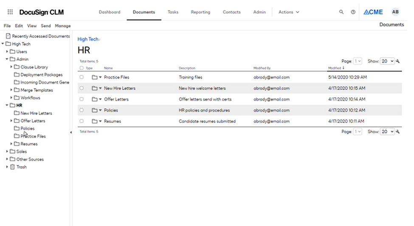Screen dimensions: 414x226
Task: Check the Practice Files row checkbox
Action: (x=82, y=77)
